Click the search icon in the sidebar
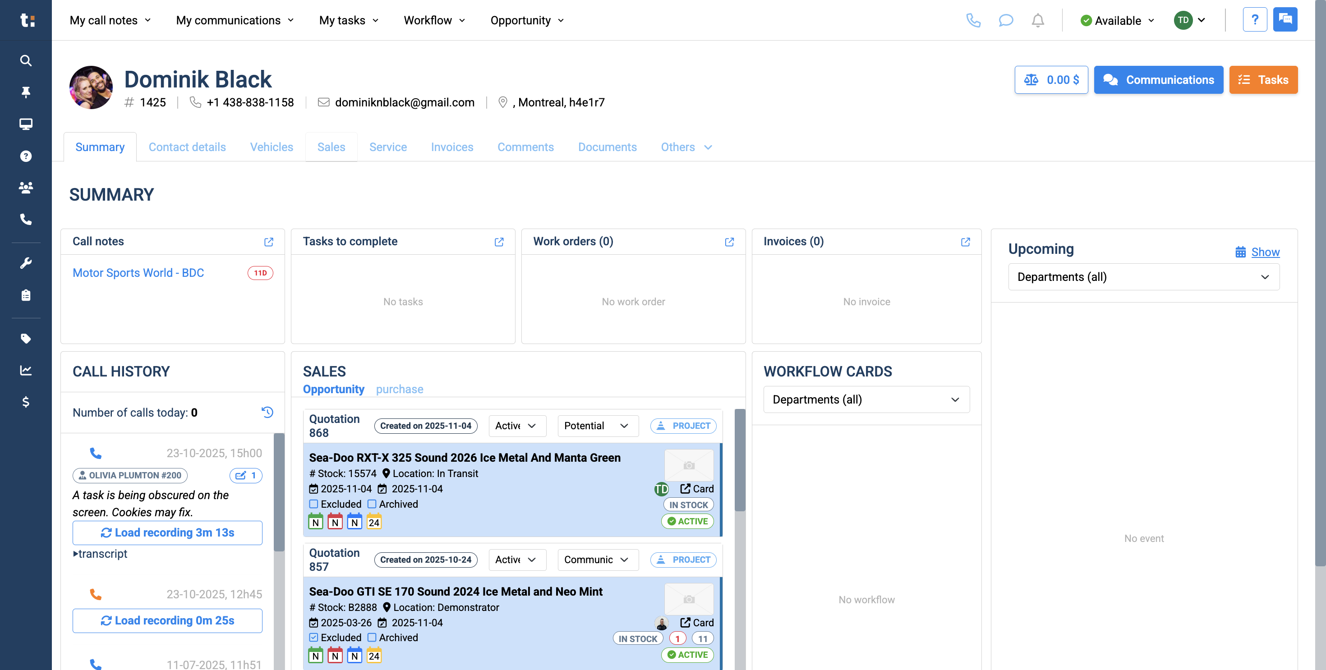This screenshot has width=1326, height=670. [x=26, y=61]
